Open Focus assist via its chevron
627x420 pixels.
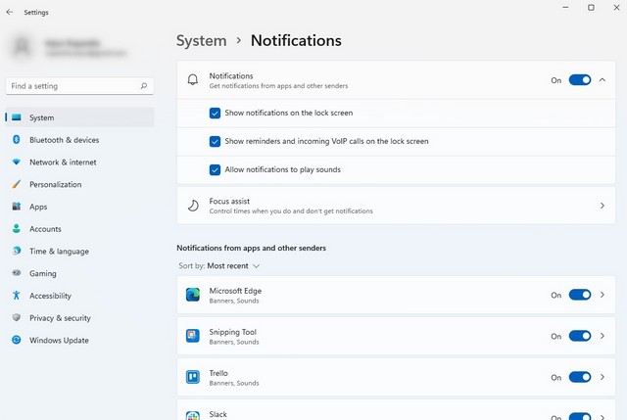point(603,206)
